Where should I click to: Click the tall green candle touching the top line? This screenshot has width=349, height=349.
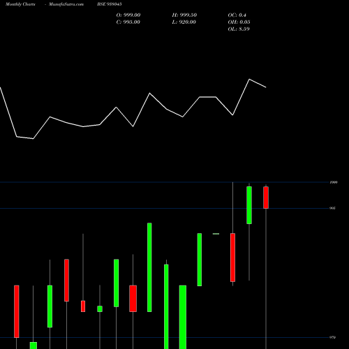tap(249, 205)
